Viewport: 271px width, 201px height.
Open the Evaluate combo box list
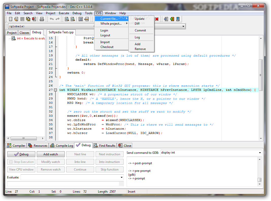tap(122, 177)
